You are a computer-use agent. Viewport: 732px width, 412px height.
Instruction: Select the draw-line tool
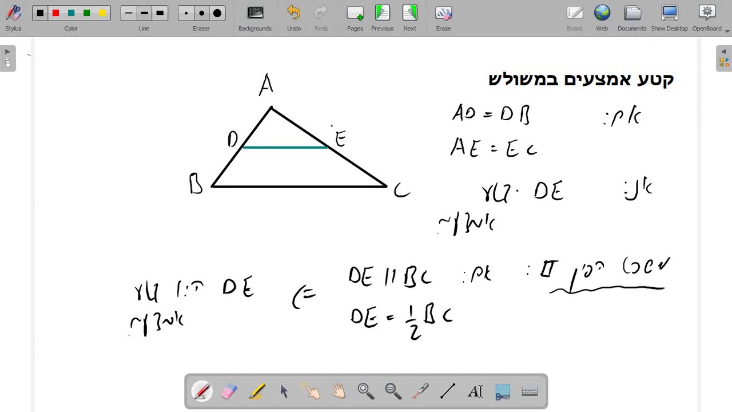point(448,391)
